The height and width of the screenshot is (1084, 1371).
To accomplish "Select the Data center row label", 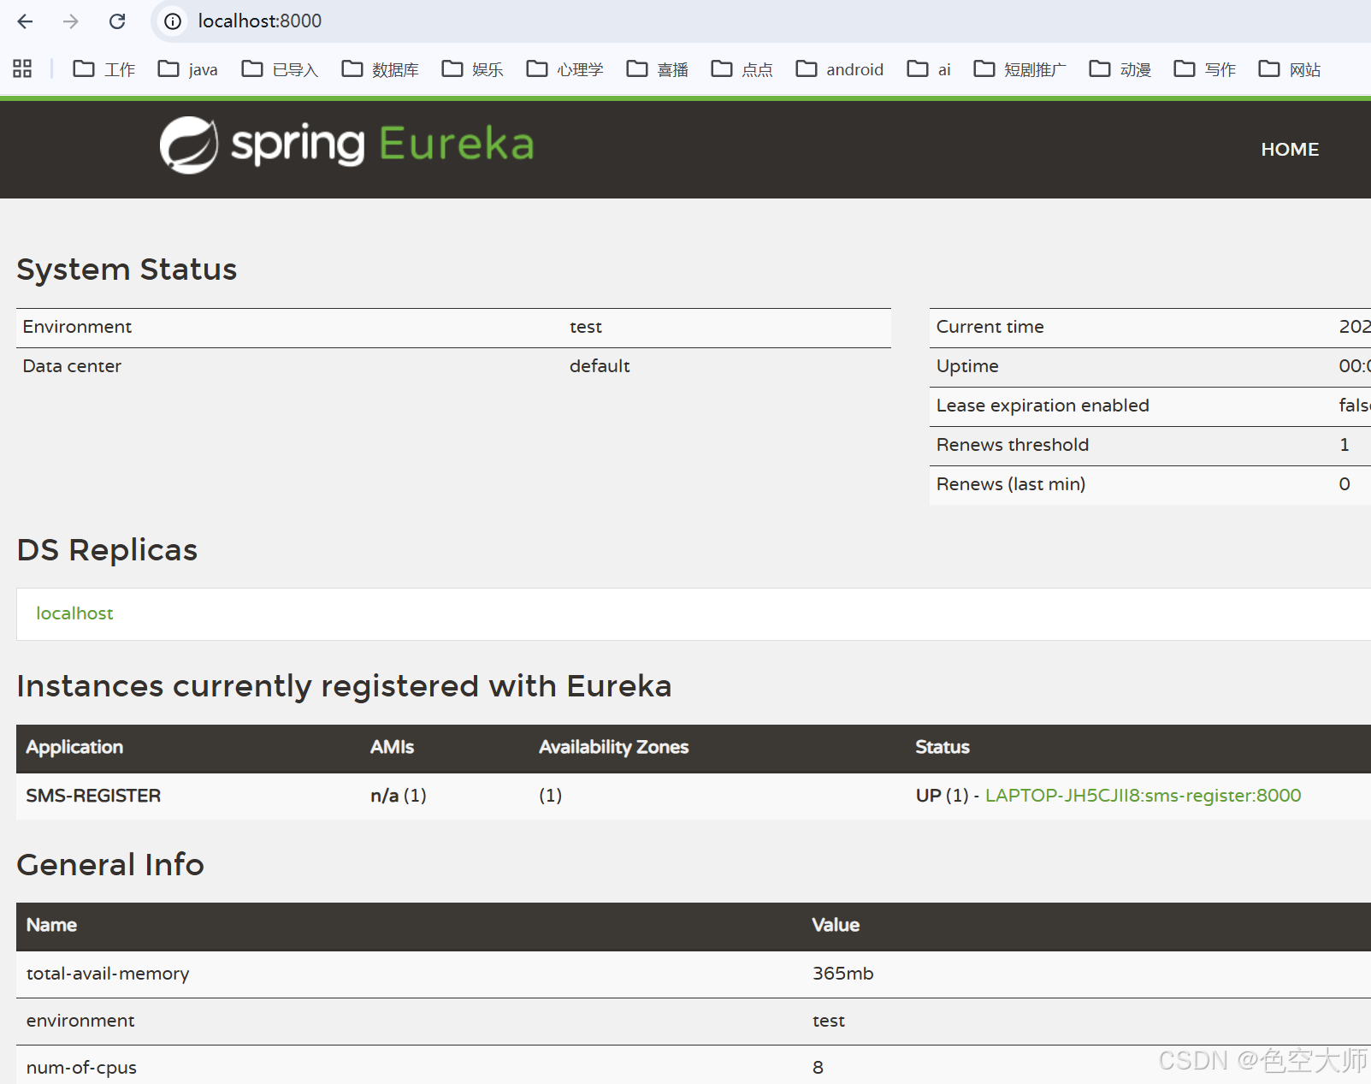I will click(x=72, y=366).
